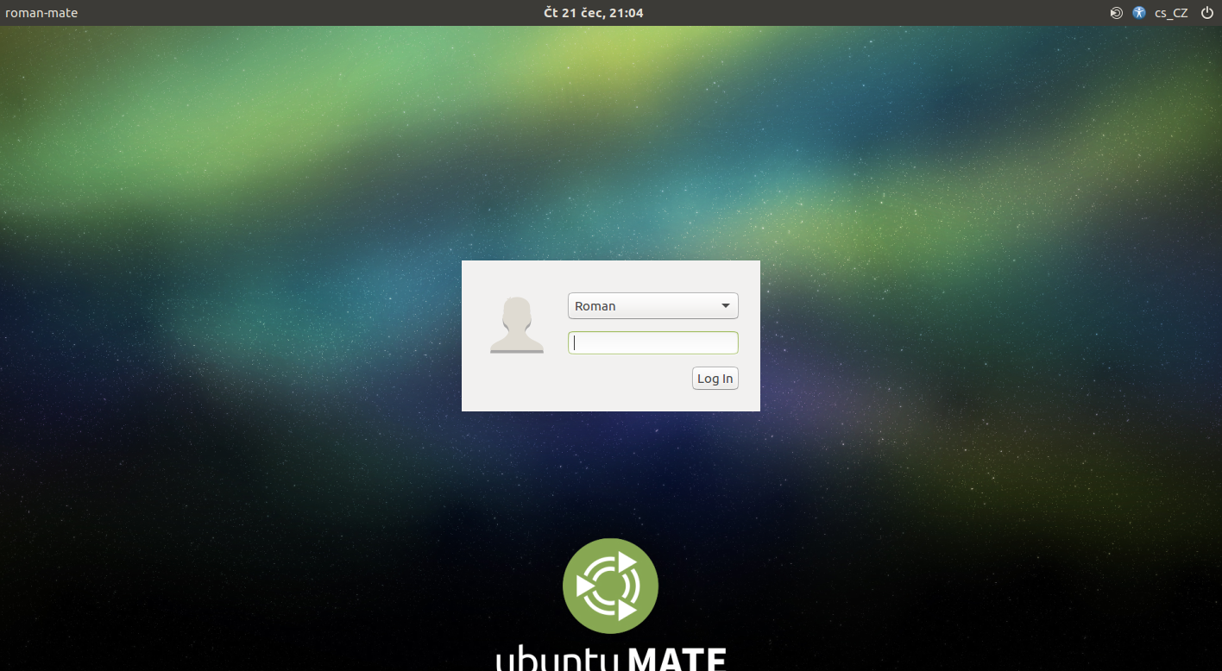
Task: Click the Log In button
Action: pos(715,378)
